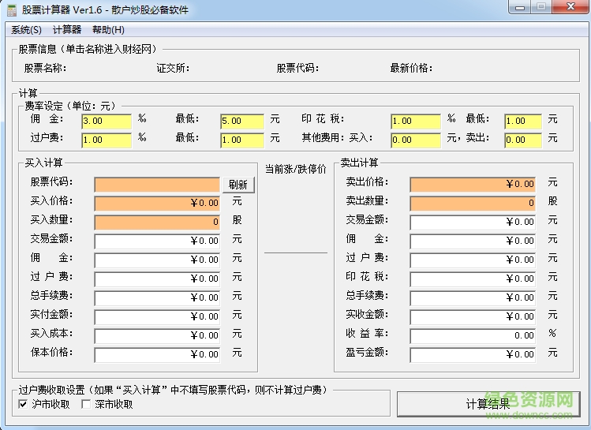
Task: Click the 当前涨/跌停价 heading
Action: coord(295,169)
